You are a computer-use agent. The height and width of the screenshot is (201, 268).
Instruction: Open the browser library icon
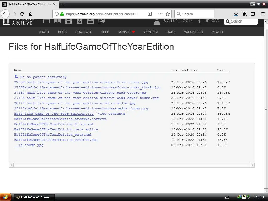coord(244,14)
